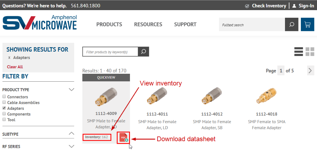
Task: Click the fulltext search magnifier button
Action: click(x=292, y=24)
